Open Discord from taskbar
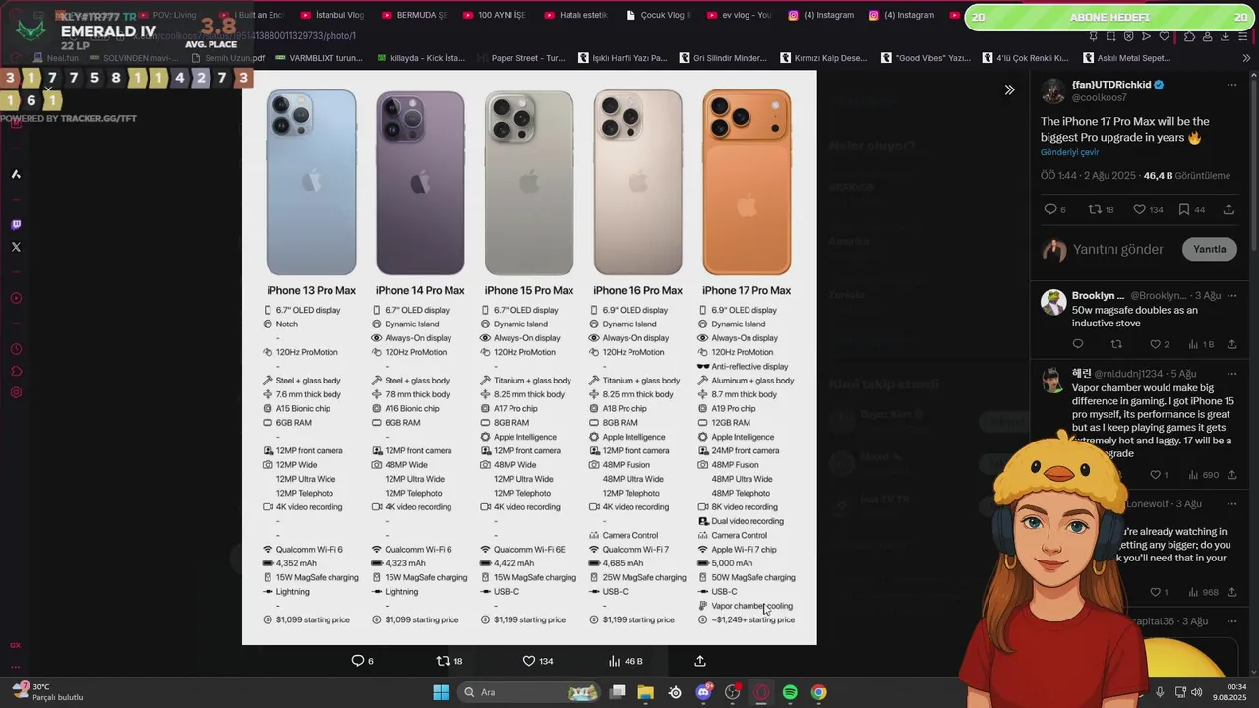This screenshot has height=708, width=1259. pyautogui.click(x=704, y=692)
